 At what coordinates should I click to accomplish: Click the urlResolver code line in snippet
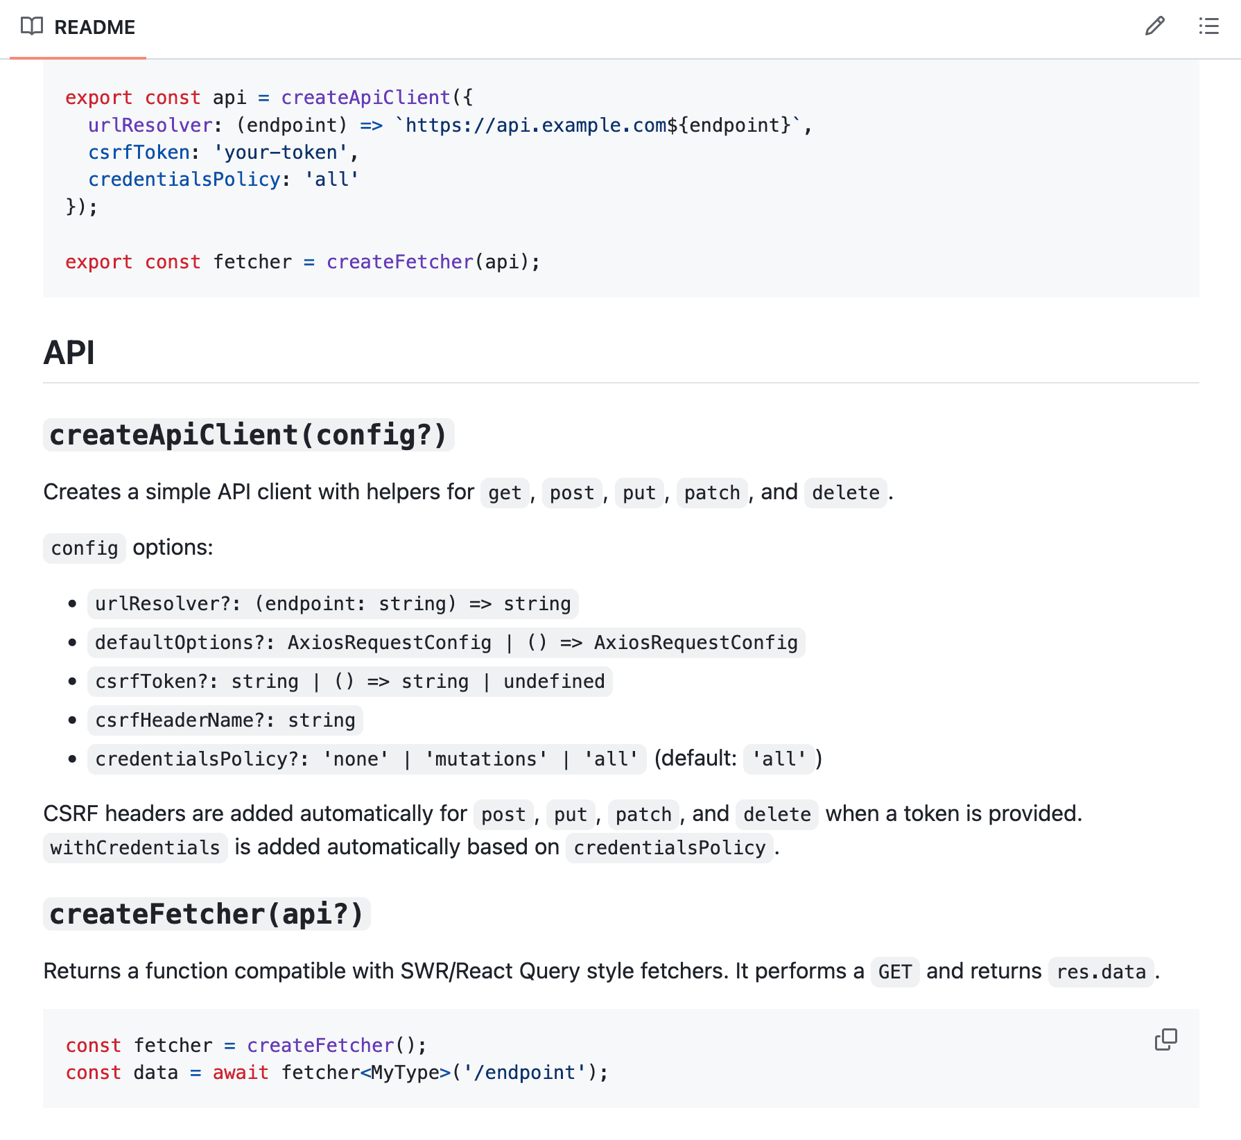click(x=450, y=126)
